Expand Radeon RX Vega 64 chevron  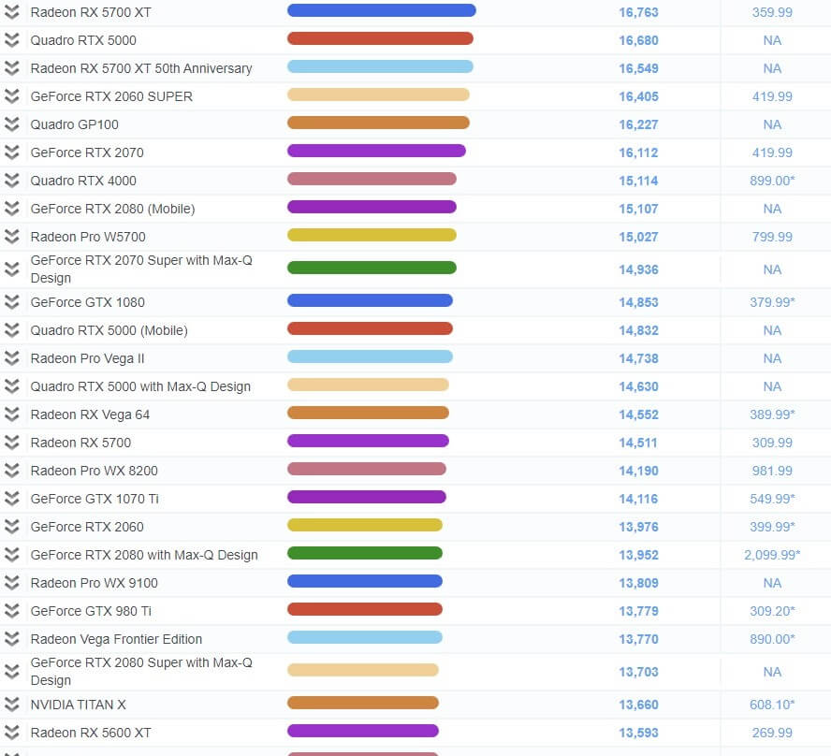coord(11,414)
